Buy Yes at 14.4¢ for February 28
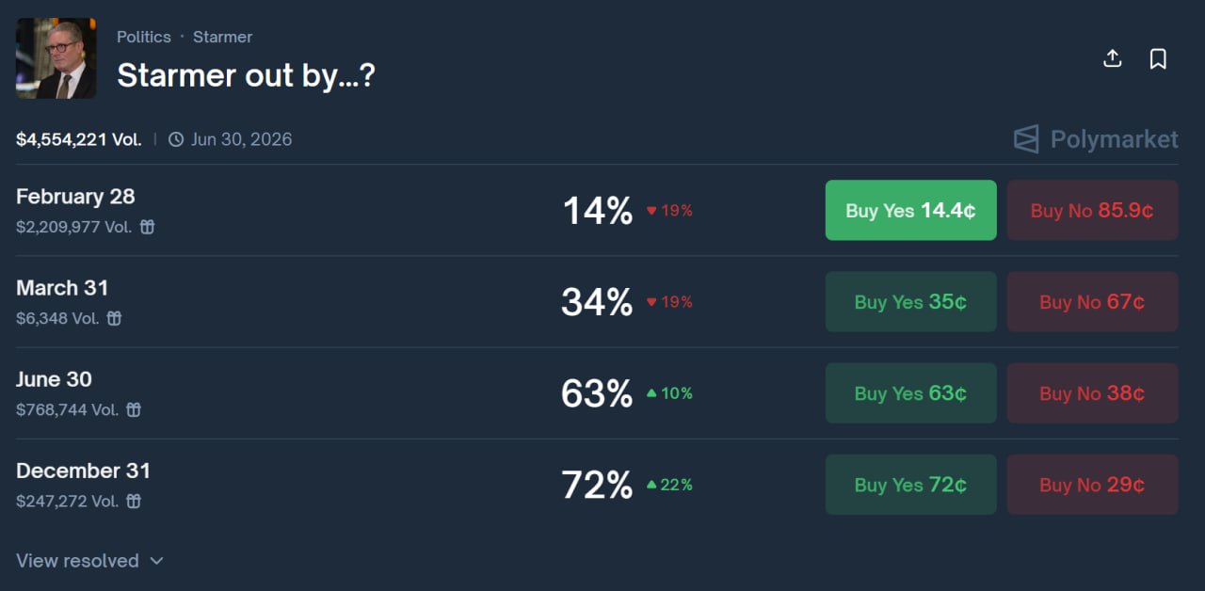This screenshot has height=591, width=1205. click(910, 210)
